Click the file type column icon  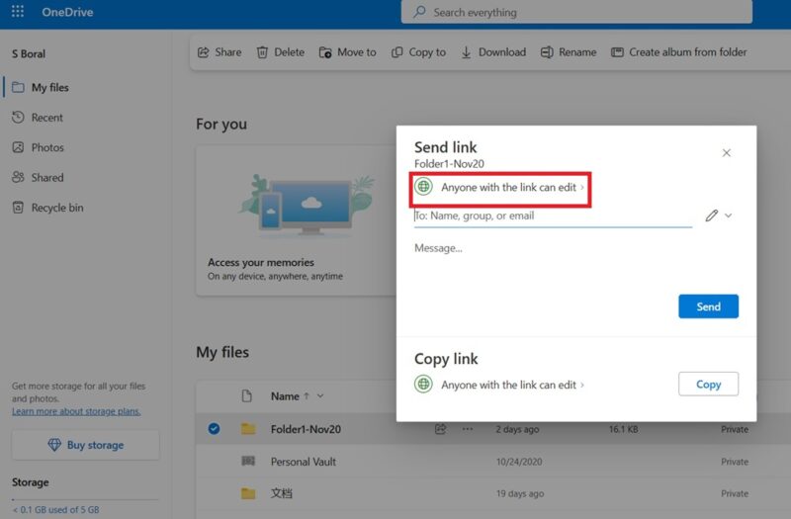click(x=246, y=396)
